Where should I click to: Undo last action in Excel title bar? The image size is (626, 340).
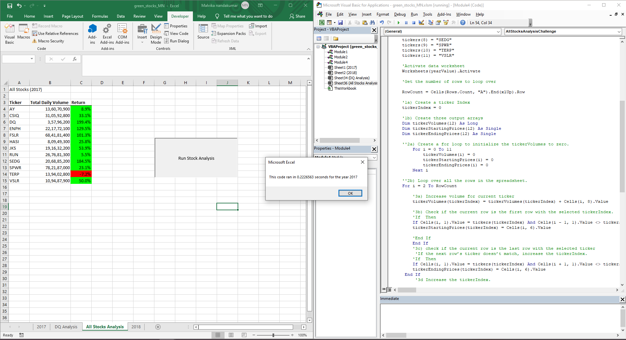pyautogui.click(x=19, y=6)
